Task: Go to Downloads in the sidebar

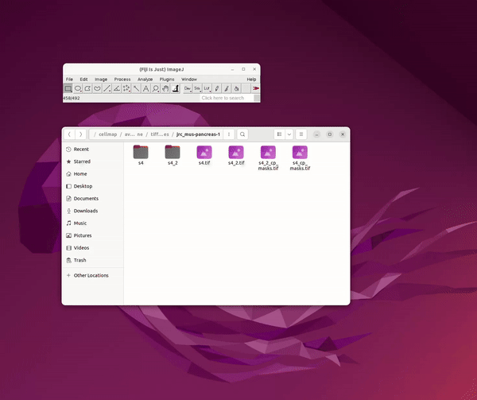Action: [x=85, y=211]
